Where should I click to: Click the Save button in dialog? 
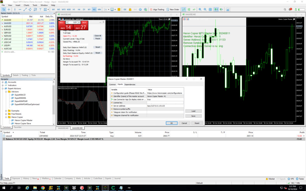[193, 116]
